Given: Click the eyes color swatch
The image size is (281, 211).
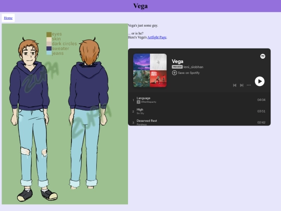Looking at the screenshot, I should point(49,34).
